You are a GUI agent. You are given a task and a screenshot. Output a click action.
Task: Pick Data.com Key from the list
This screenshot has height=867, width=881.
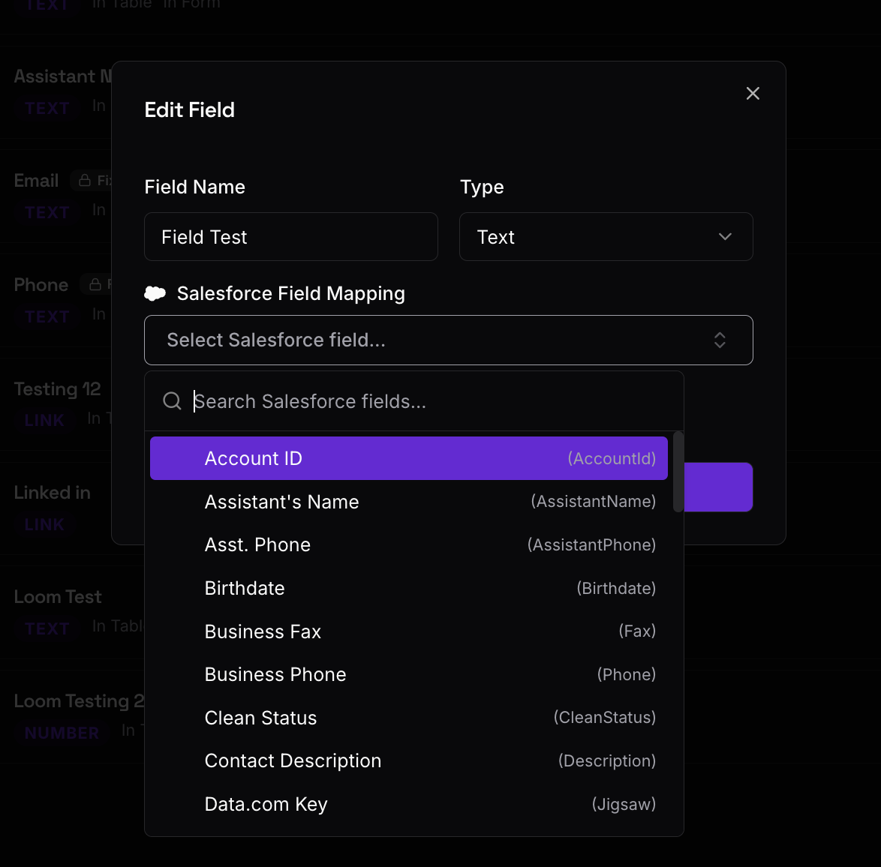[409, 803]
